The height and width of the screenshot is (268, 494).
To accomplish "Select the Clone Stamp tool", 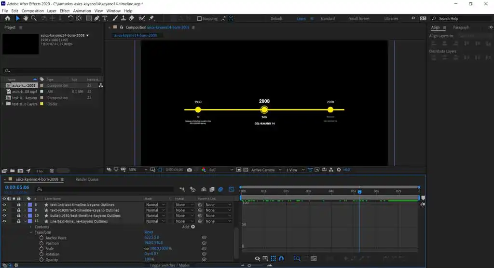I will click(x=123, y=18).
